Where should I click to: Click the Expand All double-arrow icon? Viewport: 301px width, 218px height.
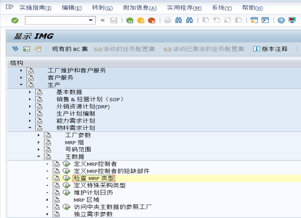[x=15, y=49]
